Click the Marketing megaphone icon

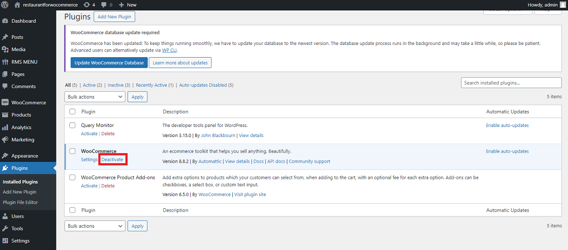coord(5,140)
